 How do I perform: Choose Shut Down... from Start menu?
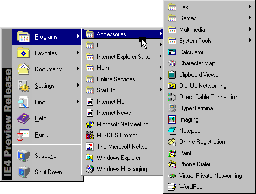(x=47, y=172)
